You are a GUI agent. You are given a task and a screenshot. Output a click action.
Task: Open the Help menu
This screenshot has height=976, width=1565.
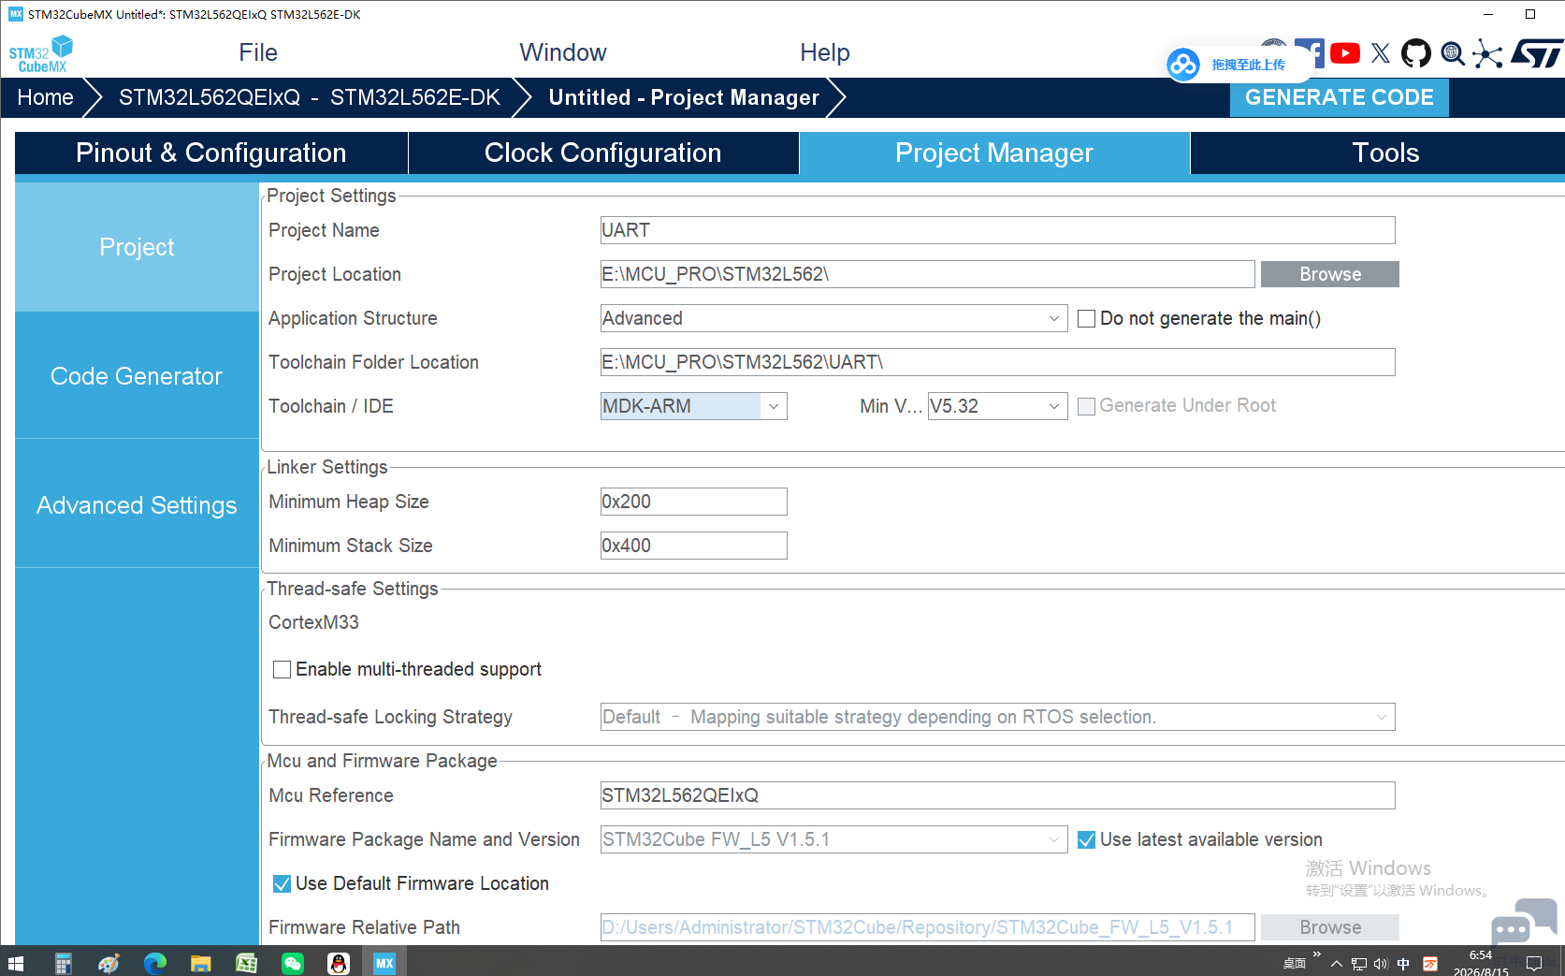(x=824, y=52)
